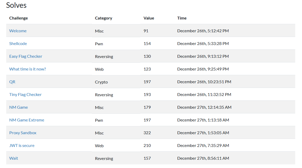The width and height of the screenshot is (302, 168).
Task: Open the Welcome challenge link
Action: 18,31
